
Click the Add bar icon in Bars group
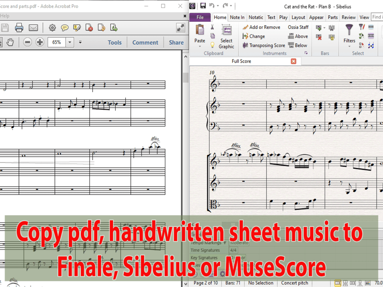[x=319, y=28]
